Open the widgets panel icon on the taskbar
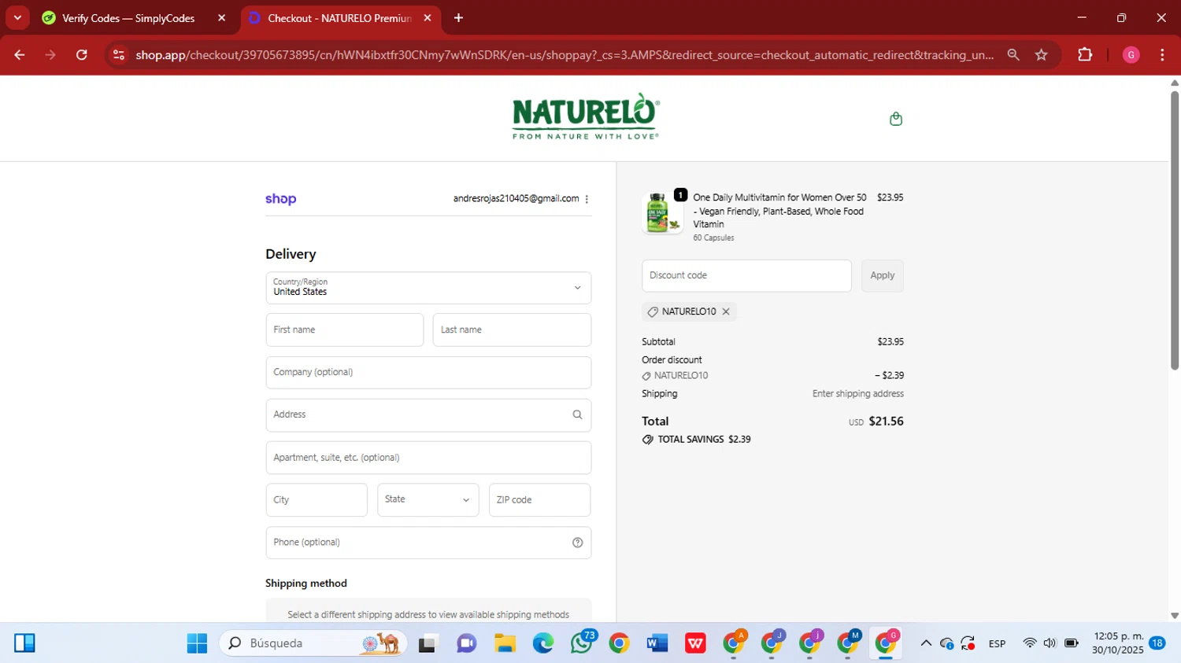 pyautogui.click(x=24, y=643)
